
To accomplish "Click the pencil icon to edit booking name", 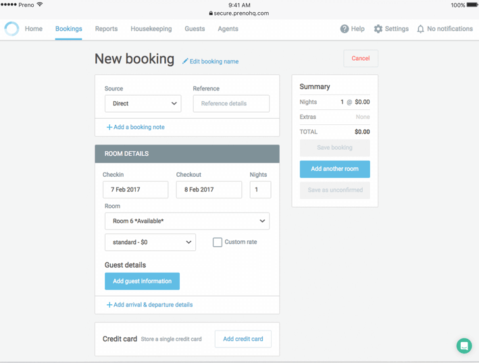I will click(x=185, y=61).
